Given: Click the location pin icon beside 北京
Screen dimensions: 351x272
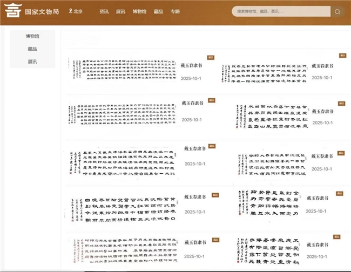Looking at the screenshot, I should click(71, 11).
